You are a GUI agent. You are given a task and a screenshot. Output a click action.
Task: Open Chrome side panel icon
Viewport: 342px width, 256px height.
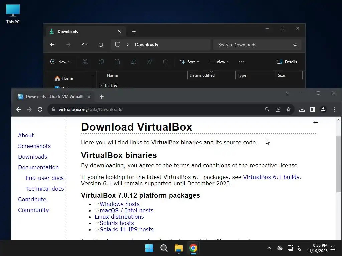(313, 109)
